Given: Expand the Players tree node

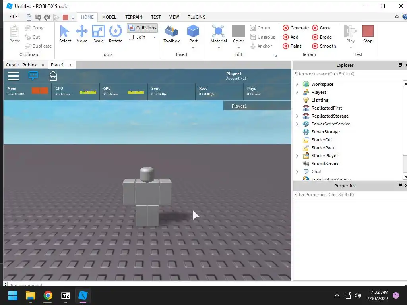Looking at the screenshot, I should (x=297, y=92).
